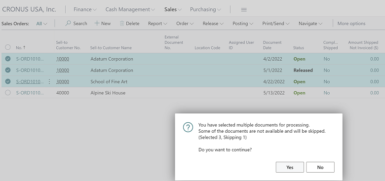Click the 5/13/2022 document date cell
Viewport: 385px width, 181px height.
(x=274, y=93)
